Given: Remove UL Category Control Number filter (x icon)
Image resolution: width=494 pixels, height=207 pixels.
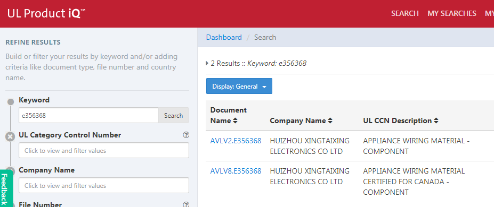Looking at the screenshot, I should click(10, 137).
